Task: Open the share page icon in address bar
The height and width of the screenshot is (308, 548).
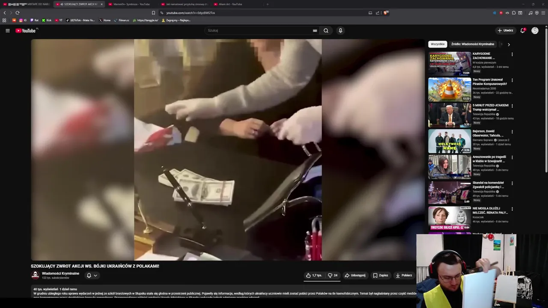Action: 378,13
